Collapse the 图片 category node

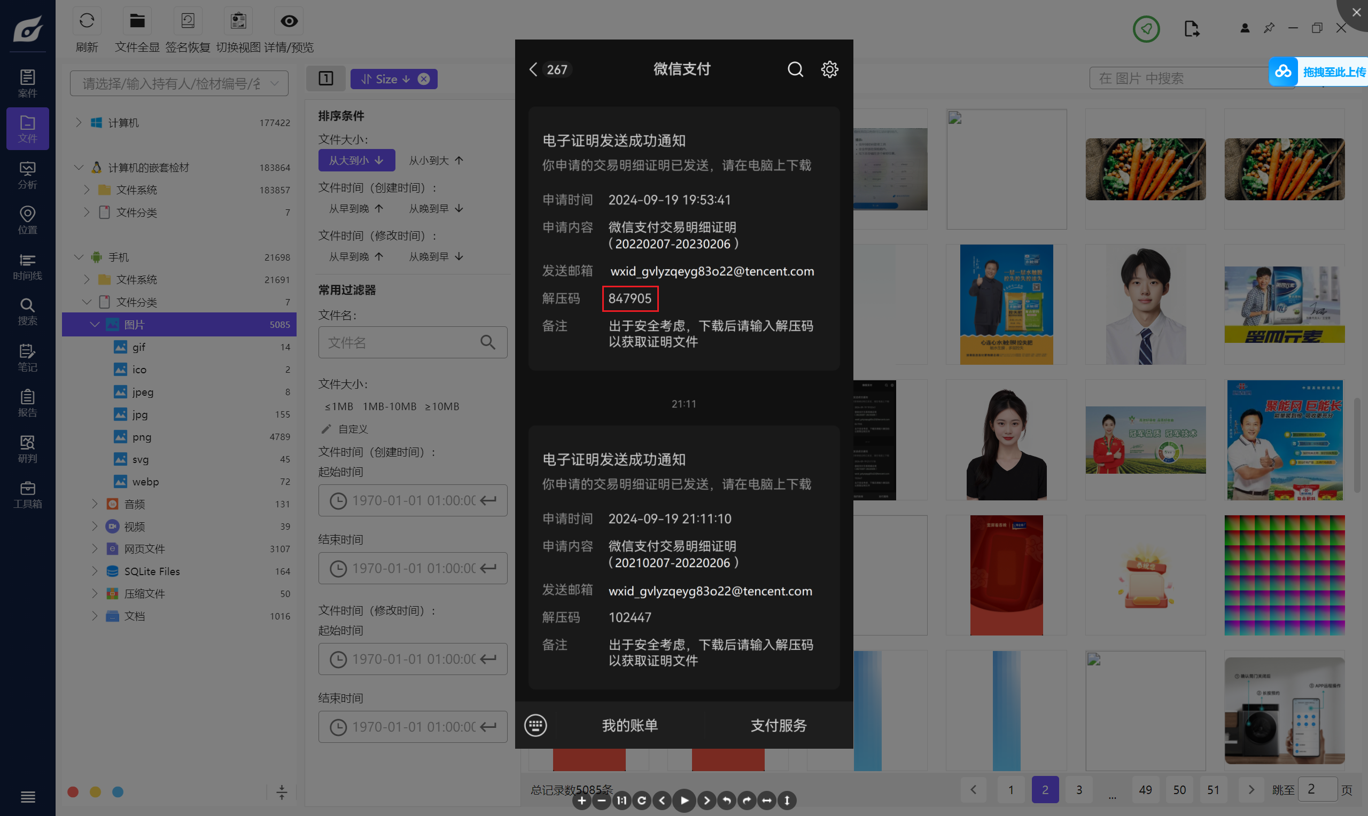coord(95,324)
